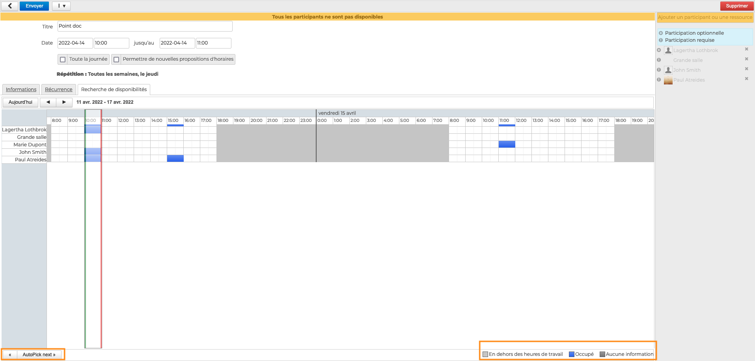
Task: Click the blue Occupé legend swatch
Action: tap(571, 354)
